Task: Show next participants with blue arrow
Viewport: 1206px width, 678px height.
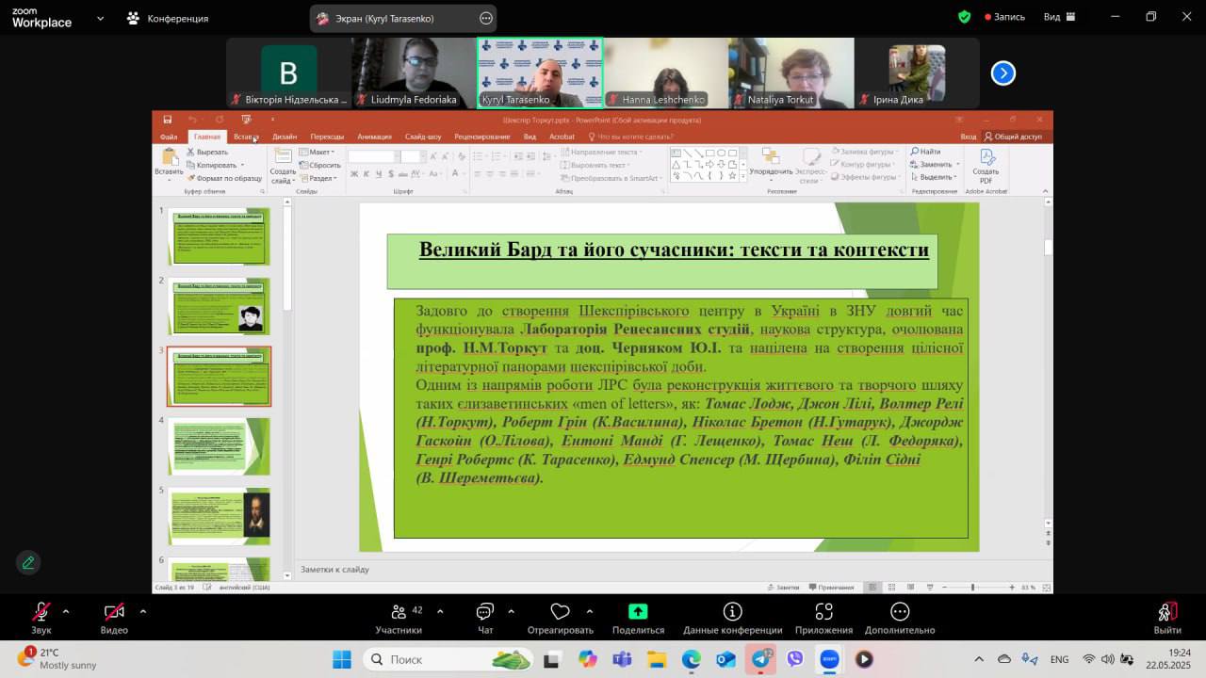Action: pos(1003,73)
